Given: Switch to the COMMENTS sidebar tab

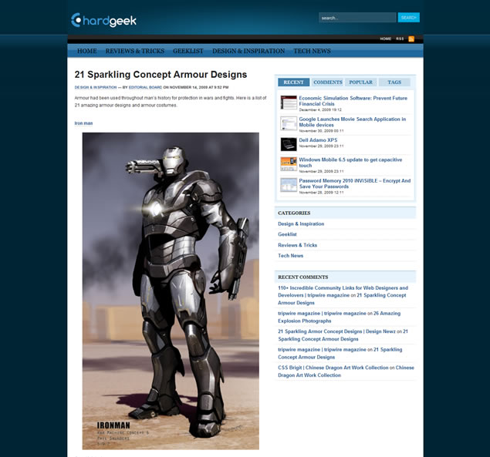Looking at the screenshot, I should click(x=328, y=82).
